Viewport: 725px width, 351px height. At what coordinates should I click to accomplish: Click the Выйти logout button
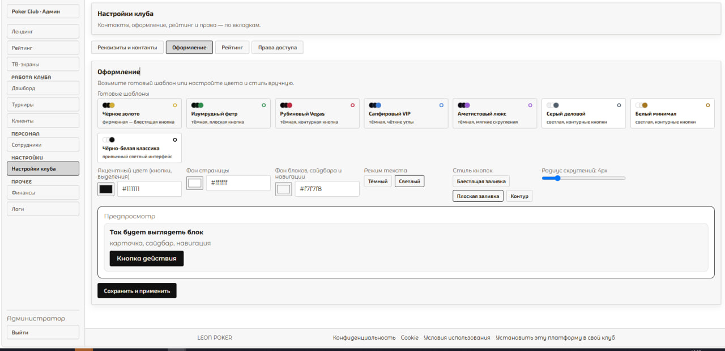pyautogui.click(x=43, y=332)
